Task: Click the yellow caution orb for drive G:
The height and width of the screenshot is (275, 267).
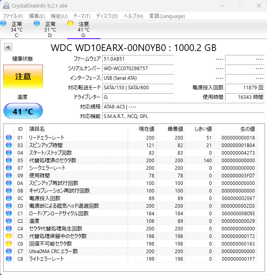Action: [x=70, y=23]
